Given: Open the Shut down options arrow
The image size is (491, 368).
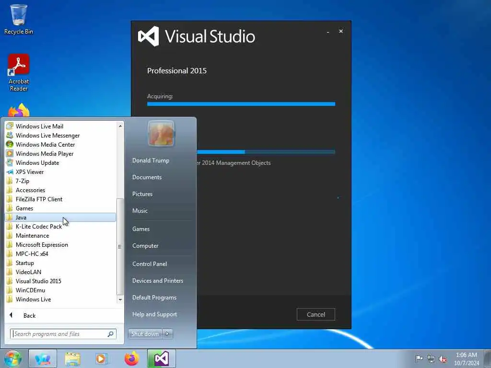Looking at the screenshot, I should [x=167, y=334].
